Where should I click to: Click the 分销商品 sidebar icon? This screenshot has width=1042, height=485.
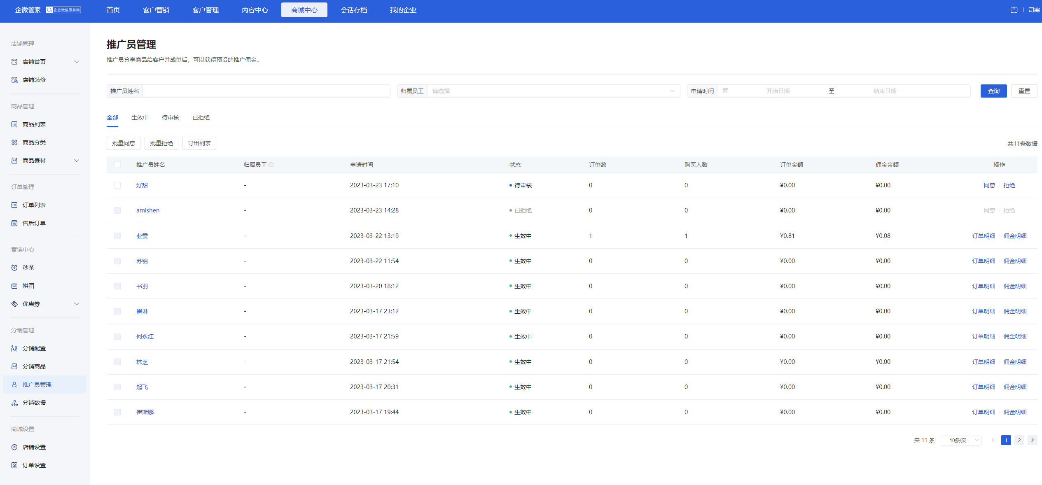14,366
